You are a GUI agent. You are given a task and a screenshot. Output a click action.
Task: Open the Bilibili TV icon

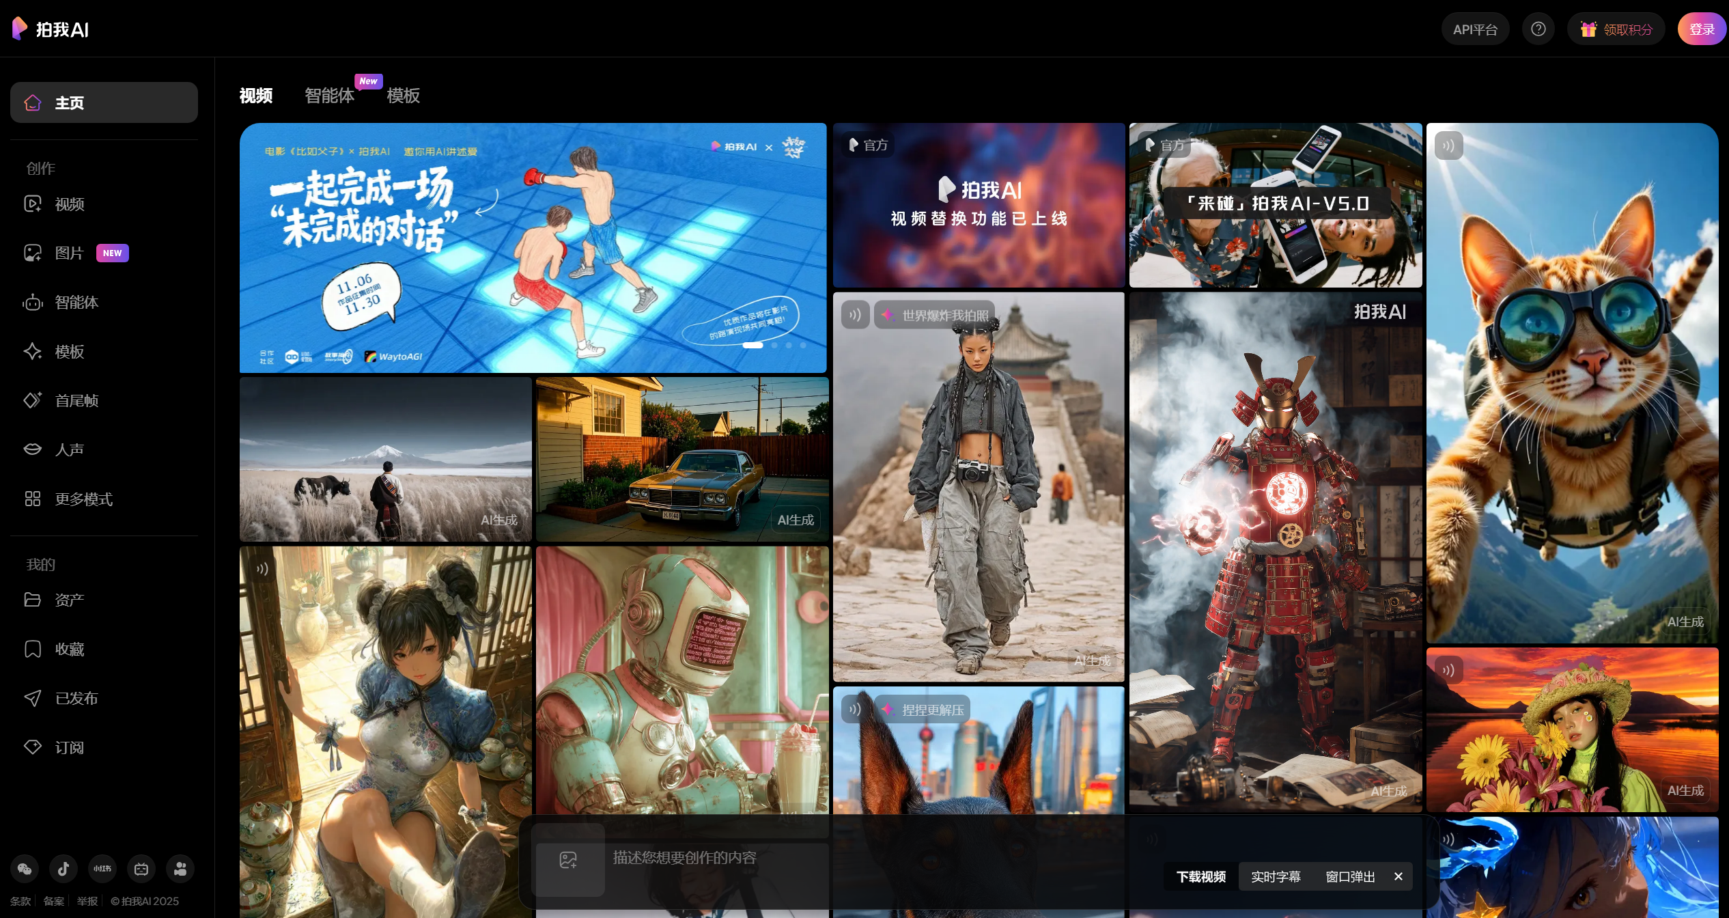pos(141,869)
